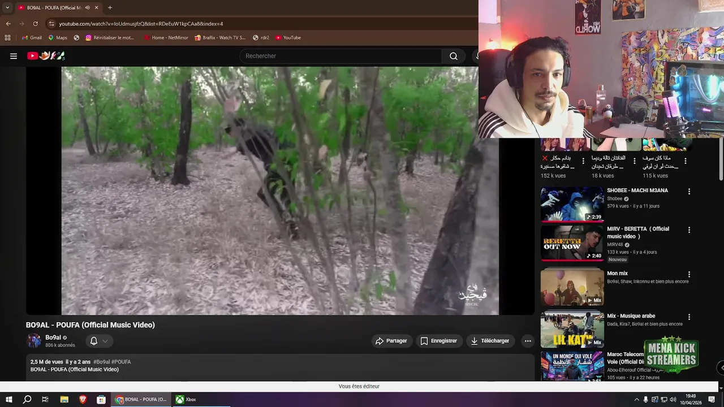Go back with browser back arrow

click(8, 24)
